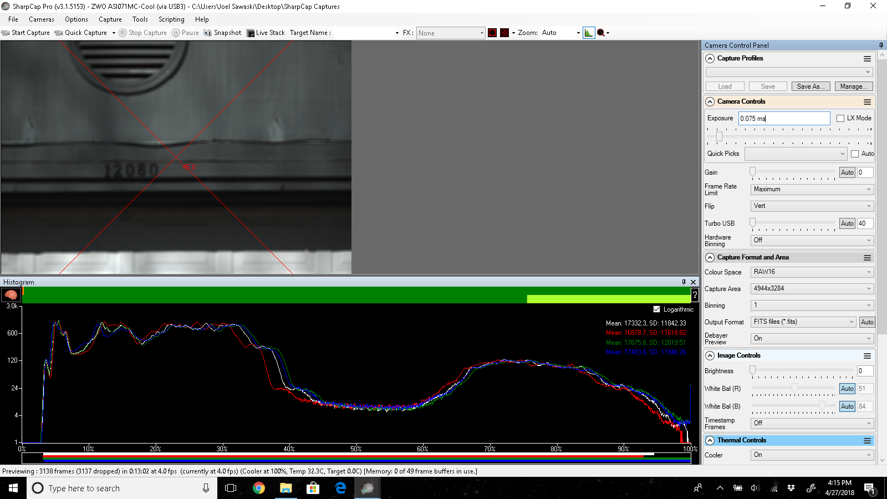Screen dimensions: 887x499
Task: Open the FX None dropdown
Action: [x=451, y=33]
